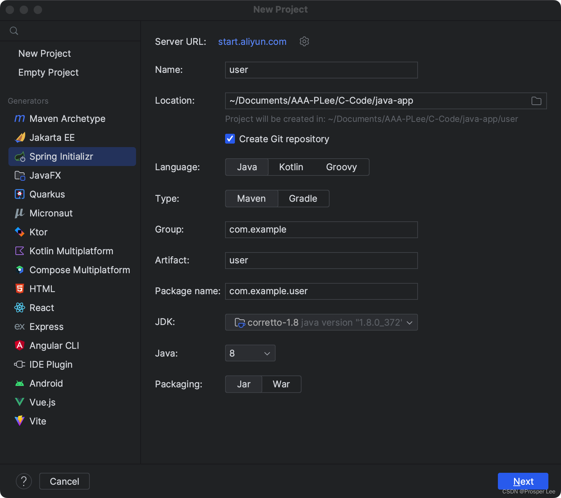
Task: Select the Android generator label
Action: coord(46,383)
